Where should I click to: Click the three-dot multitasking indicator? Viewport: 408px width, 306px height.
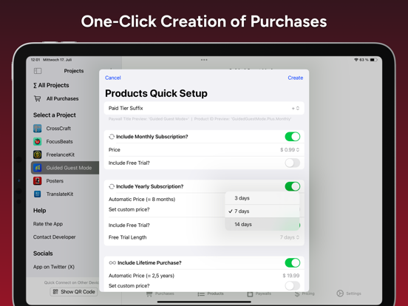[204, 60]
